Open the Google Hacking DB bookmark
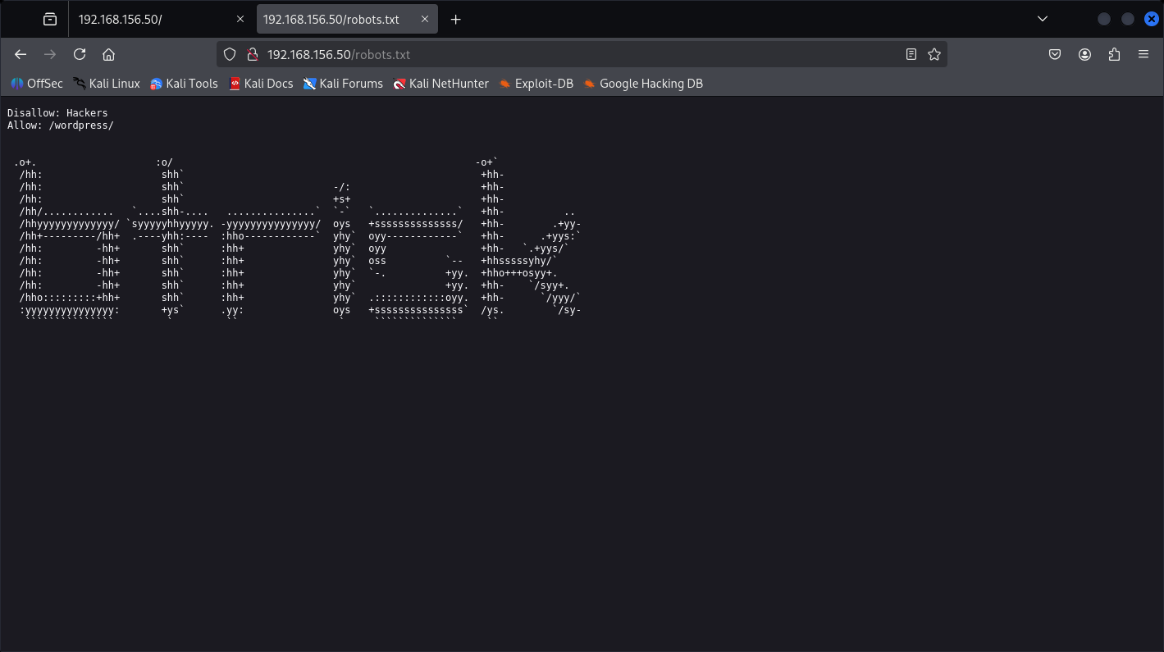The width and height of the screenshot is (1164, 652). 643,84
